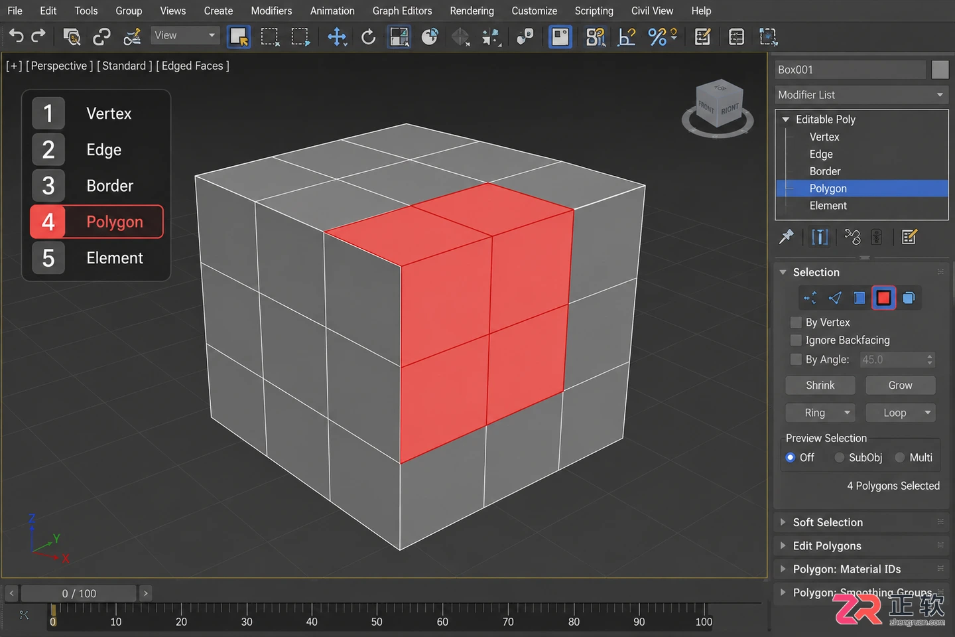Click the Box001 object name field
The width and height of the screenshot is (955, 637).
[850, 70]
